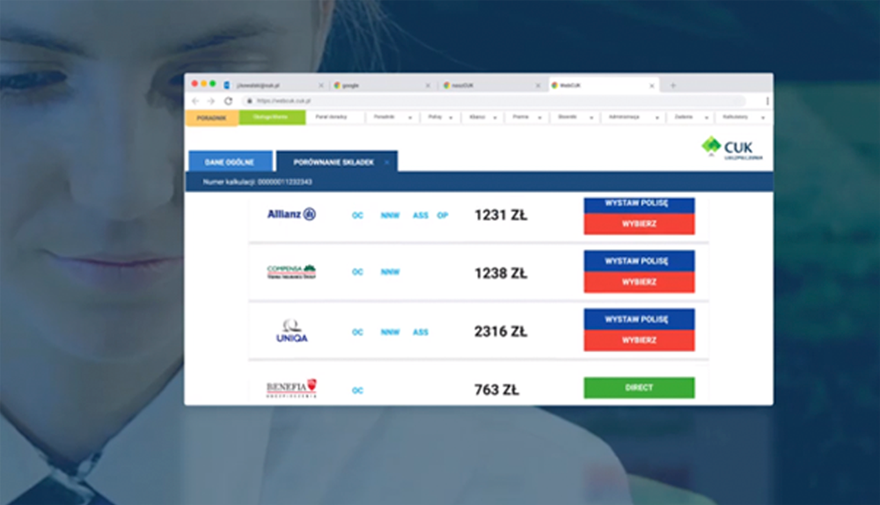Click the NNW link in Allianz row
Image resolution: width=880 pixels, height=505 pixels.
390,216
